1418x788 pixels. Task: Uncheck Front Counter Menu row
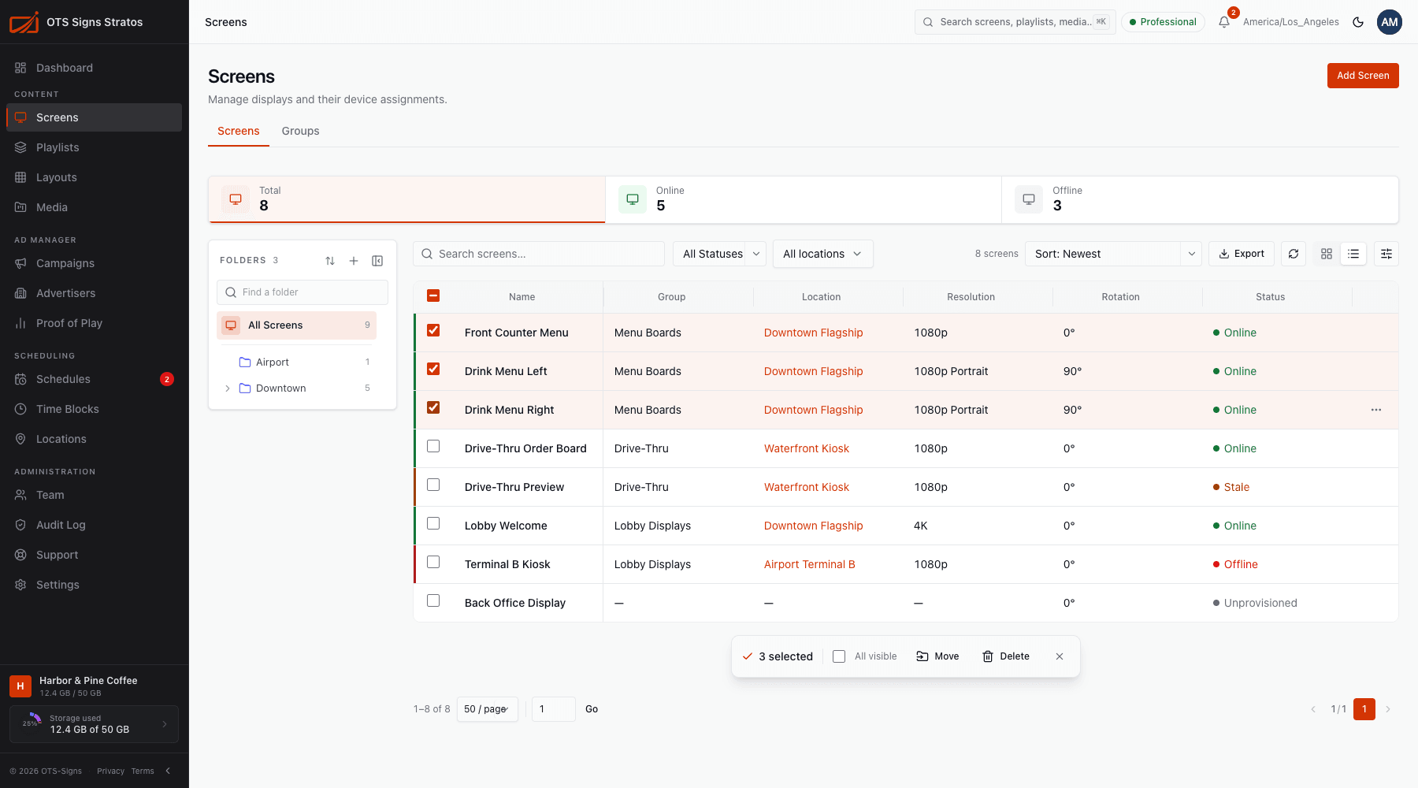coord(433,330)
